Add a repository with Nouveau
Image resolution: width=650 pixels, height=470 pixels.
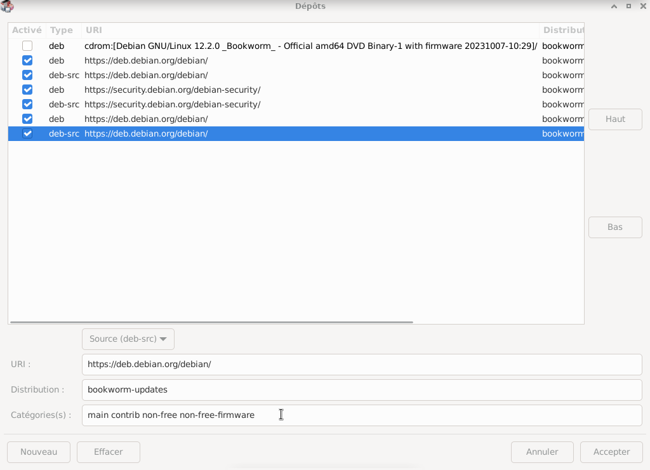pyautogui.click(x=39, y=452)
